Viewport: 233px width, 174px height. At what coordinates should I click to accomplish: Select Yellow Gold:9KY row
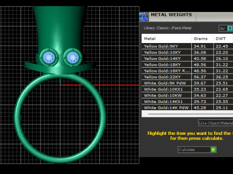point(187,46)
